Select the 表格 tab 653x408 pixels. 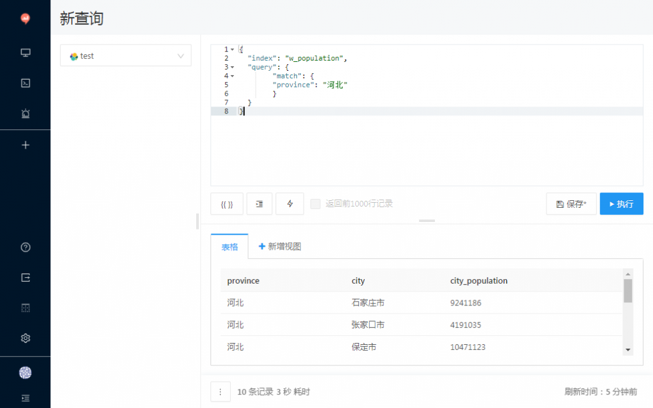tap(230, 247)
